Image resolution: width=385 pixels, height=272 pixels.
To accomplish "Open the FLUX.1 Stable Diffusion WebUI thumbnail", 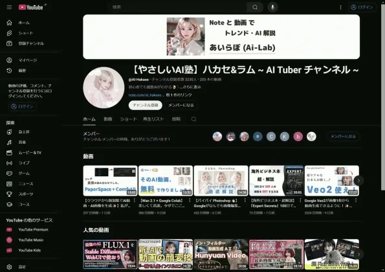I will tap(110, 255).
